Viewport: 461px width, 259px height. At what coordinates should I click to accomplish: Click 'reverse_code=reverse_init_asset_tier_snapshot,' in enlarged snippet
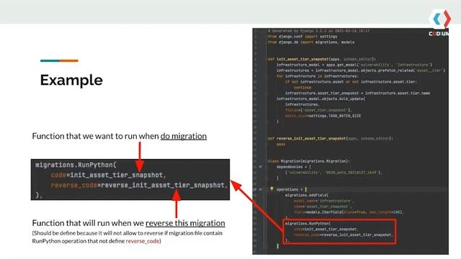click(139, 186)
